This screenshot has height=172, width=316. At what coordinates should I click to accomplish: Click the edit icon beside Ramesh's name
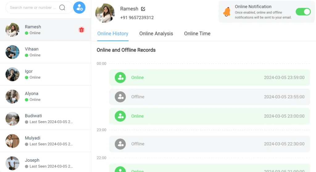(143, 9)
